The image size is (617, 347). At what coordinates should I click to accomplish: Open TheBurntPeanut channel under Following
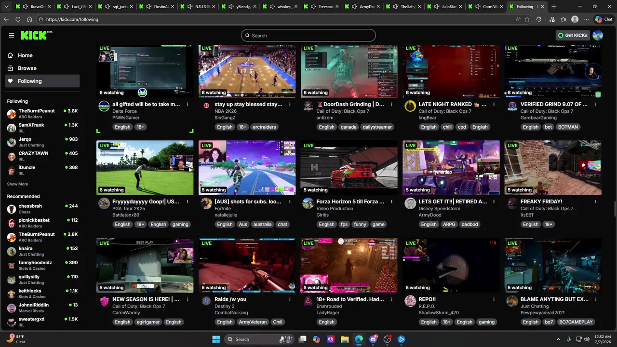pyautogui.click(x=42, y=114)
